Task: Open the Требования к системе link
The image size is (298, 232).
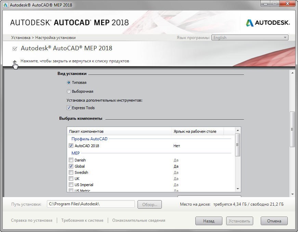Action: (82, 220)
